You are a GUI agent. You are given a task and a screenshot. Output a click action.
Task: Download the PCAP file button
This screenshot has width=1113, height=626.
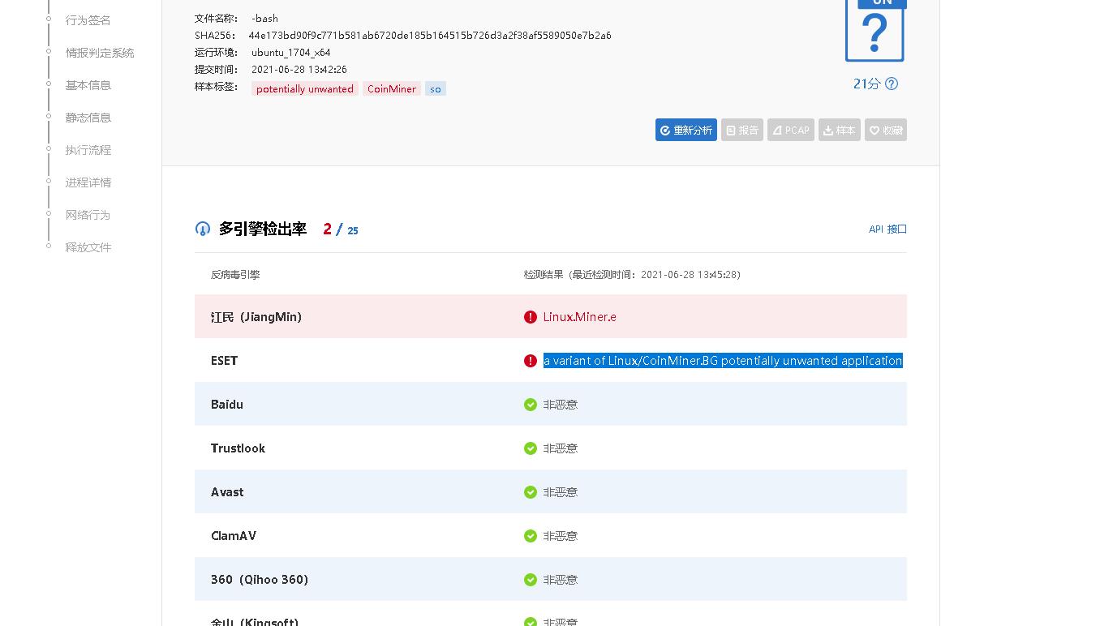791,130
